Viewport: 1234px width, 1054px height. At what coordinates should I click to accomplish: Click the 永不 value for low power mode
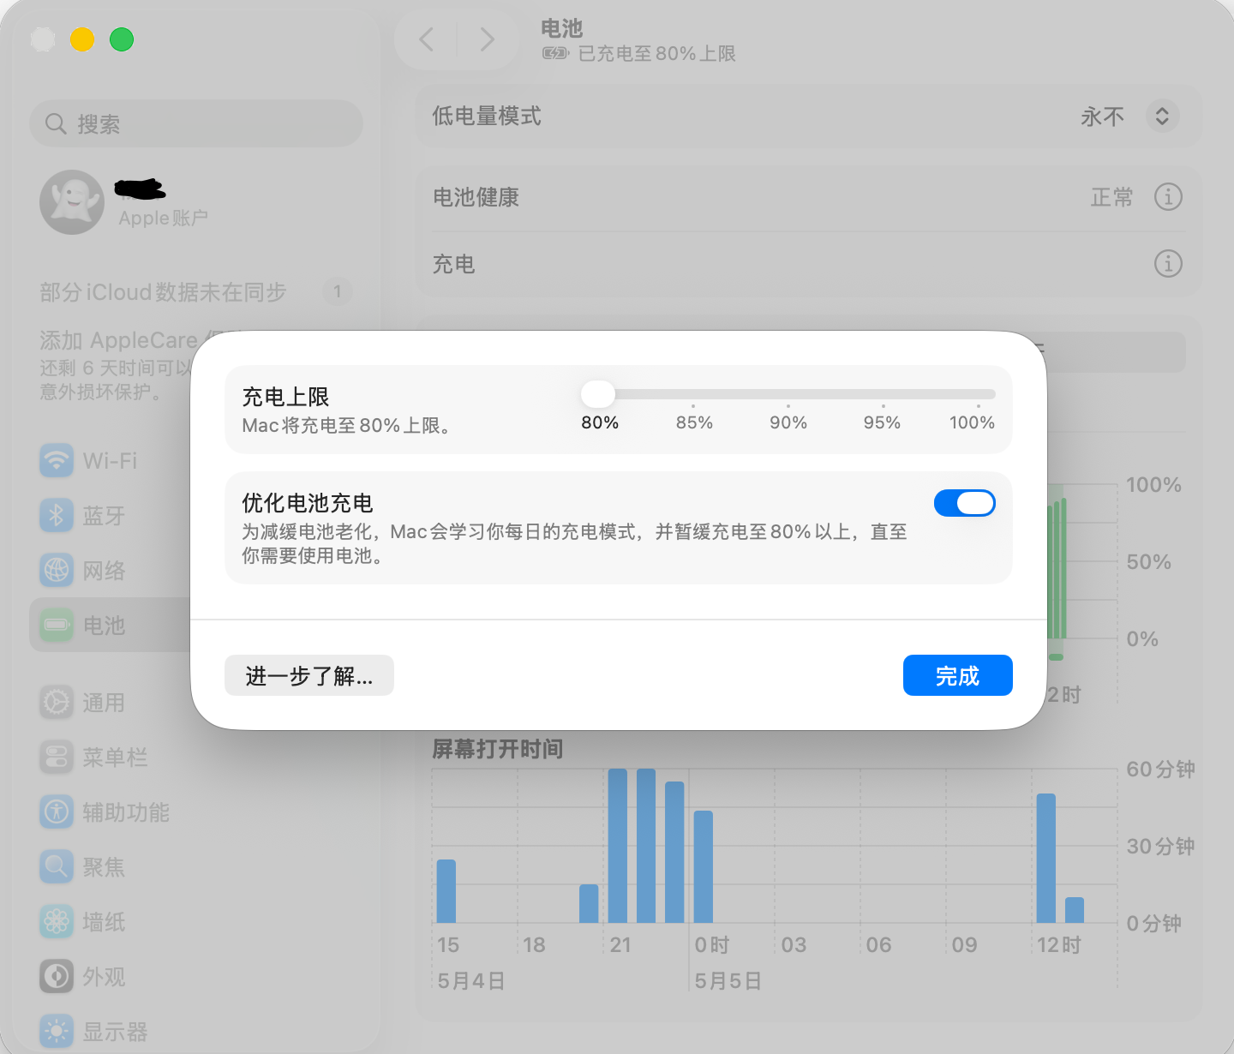pos(1102,117)
